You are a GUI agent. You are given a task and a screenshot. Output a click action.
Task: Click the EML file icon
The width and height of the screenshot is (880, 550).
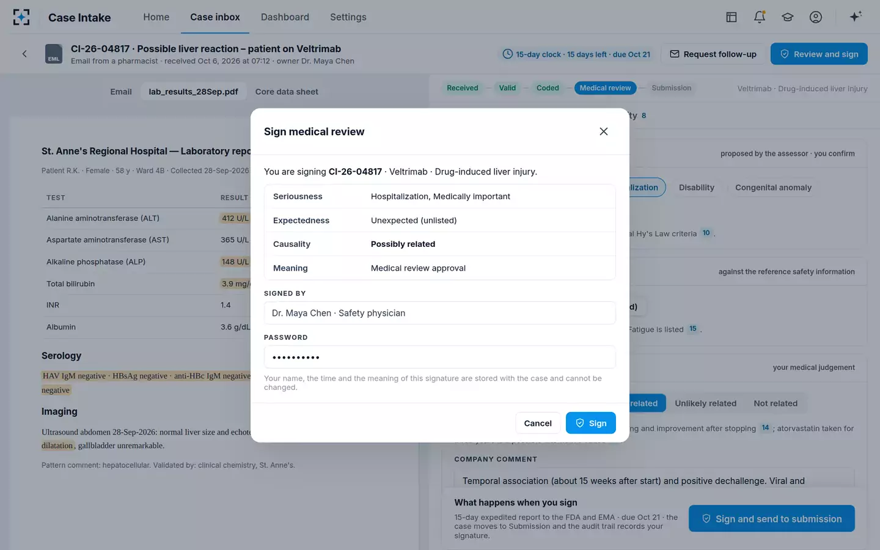(54, 54)
